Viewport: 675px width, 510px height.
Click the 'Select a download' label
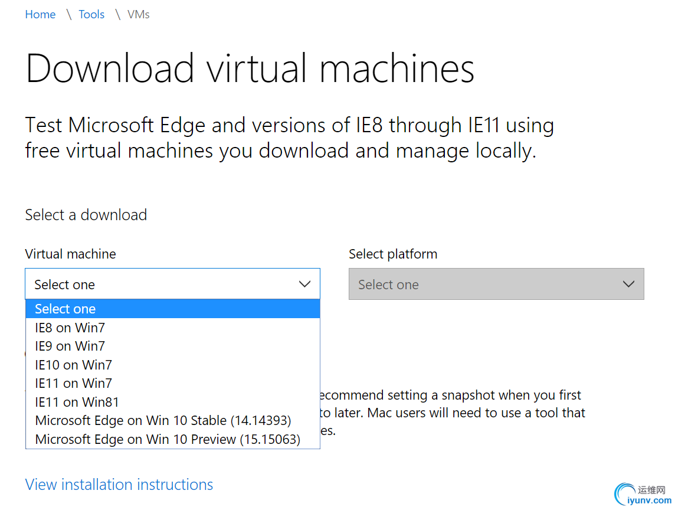(x=86, y=215)
